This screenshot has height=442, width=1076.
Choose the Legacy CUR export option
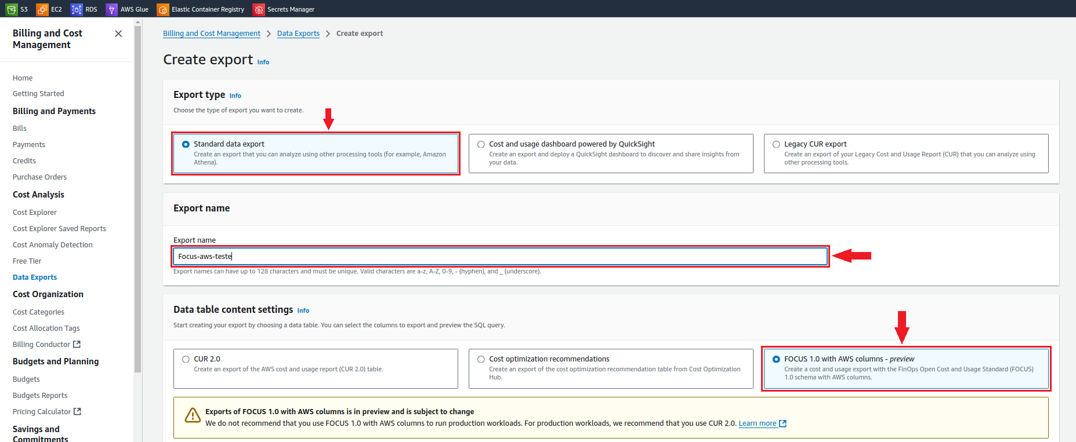click(x=776, y=144)
